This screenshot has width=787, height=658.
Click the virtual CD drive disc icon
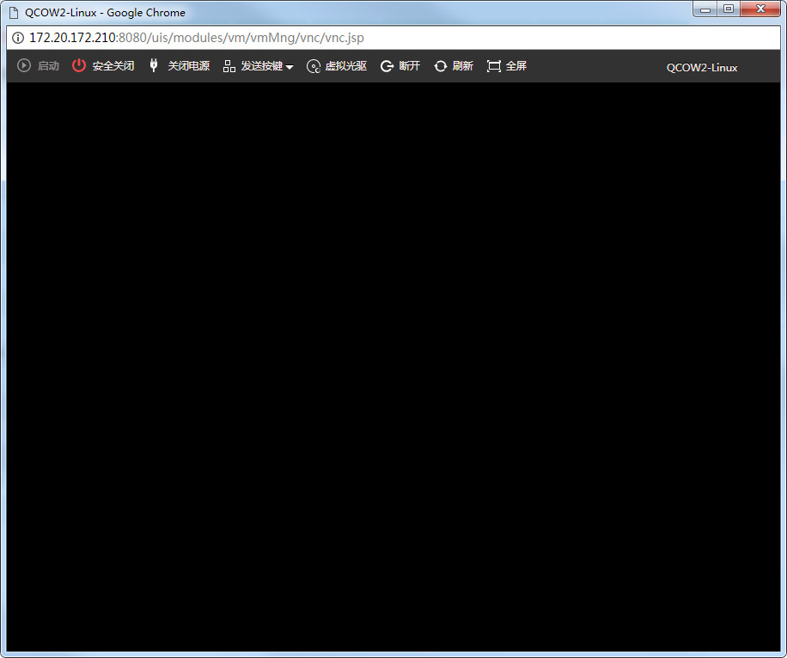point(314,66)
